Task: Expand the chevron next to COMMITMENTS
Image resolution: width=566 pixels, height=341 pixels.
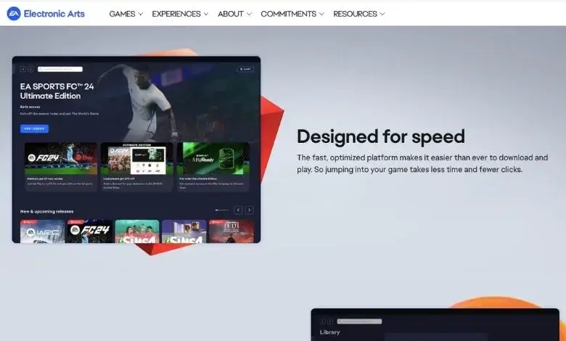Action: click(x=321, y=14)
